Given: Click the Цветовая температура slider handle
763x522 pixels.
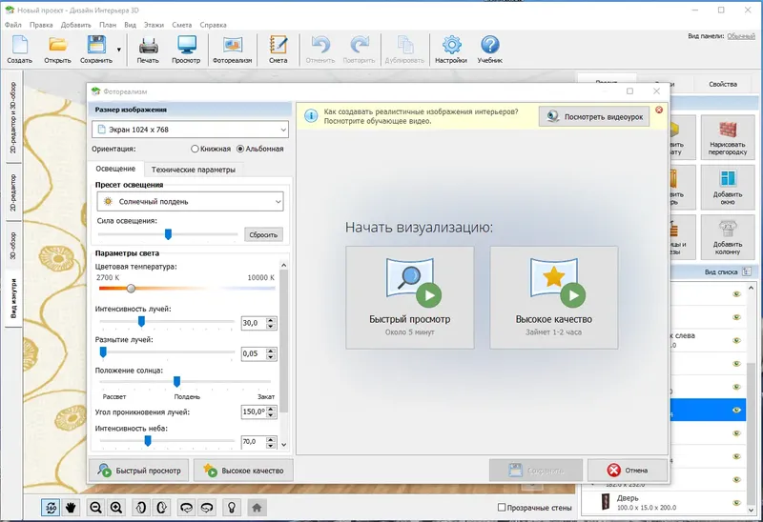Looking at the screenshot, I should tap(131, 289).
